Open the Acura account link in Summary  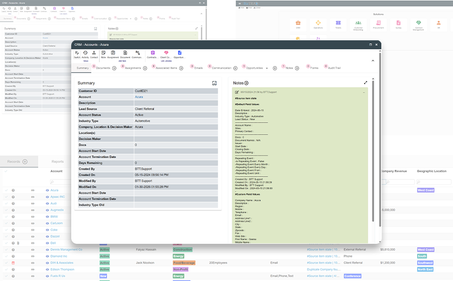(x=139, y=97)
